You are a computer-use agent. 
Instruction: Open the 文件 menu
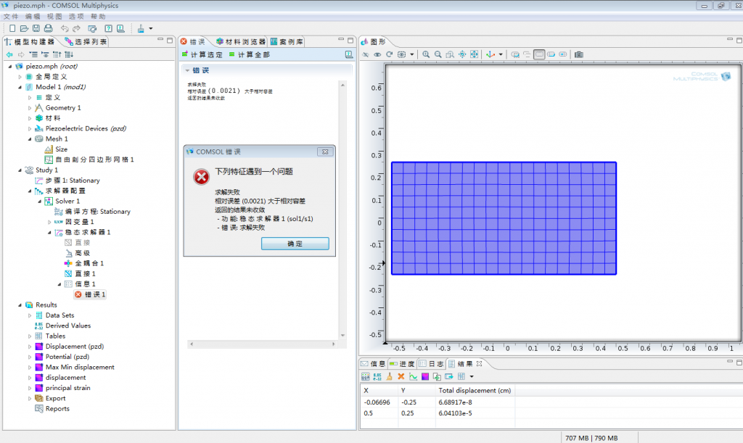pos(12,16)
